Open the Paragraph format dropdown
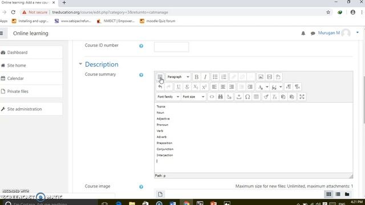This screenshot has width=365, height=205. [178, 77]
